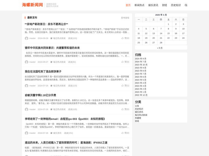This screenshot has height=156, width=209.
Task: Open article 铸牢中华民族共同体意识
Action: coord(52,48)
